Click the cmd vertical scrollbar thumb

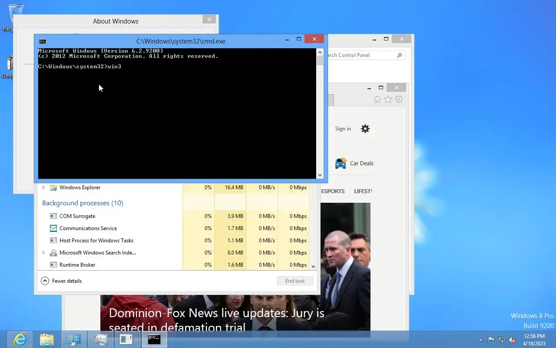(320, 60)
